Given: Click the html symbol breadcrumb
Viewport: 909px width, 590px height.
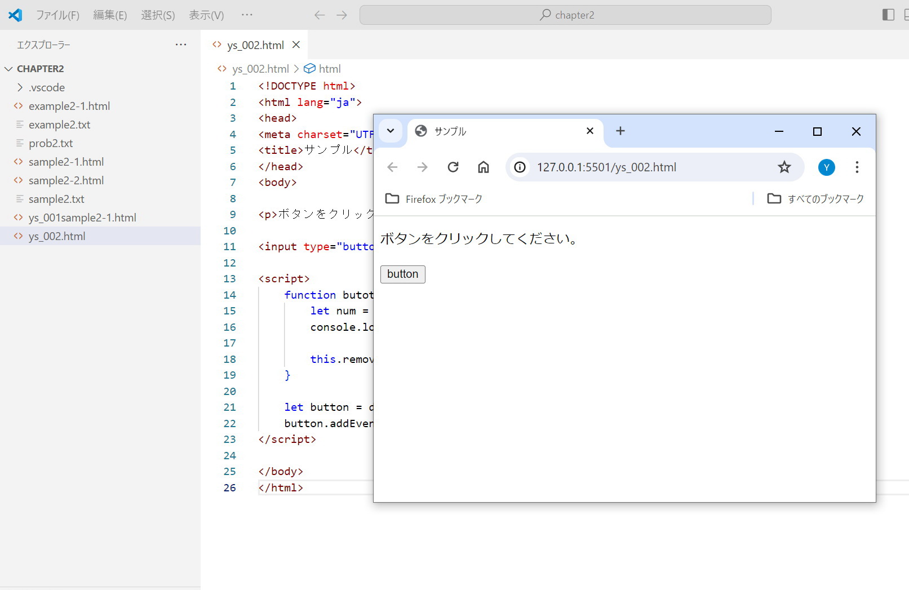Looking at the screenshot, I should (330, 69).
